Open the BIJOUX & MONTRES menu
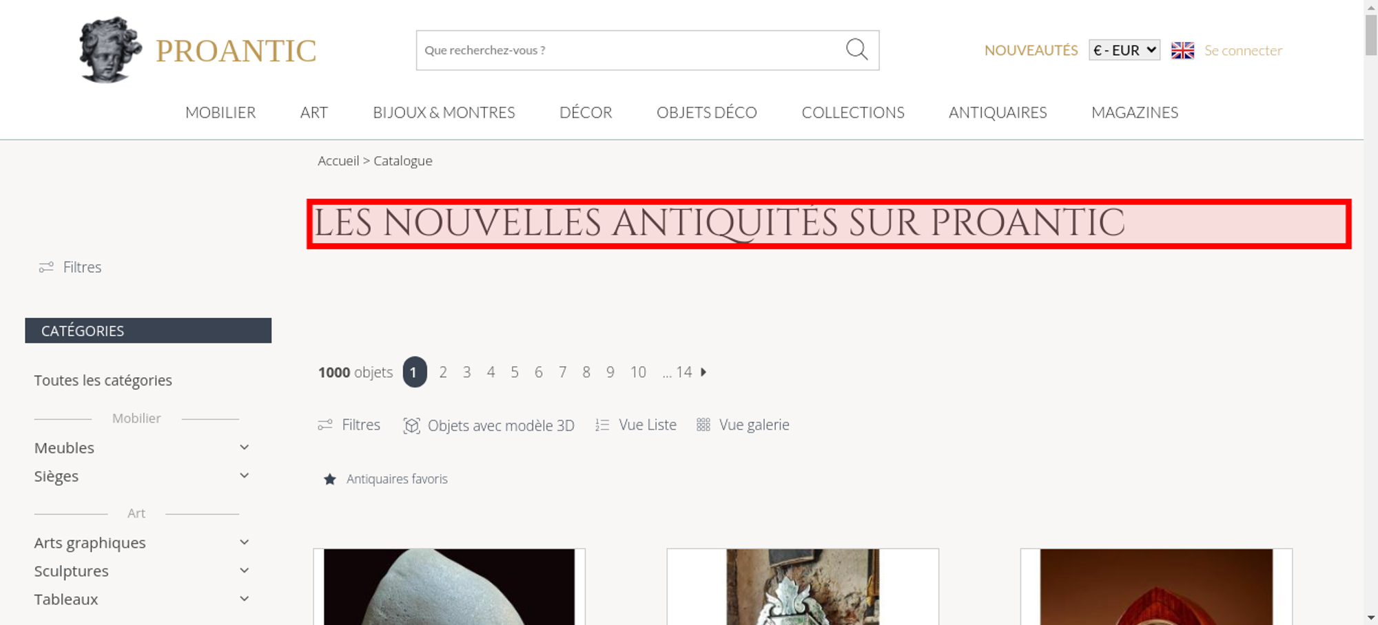 tap(444, 112)
